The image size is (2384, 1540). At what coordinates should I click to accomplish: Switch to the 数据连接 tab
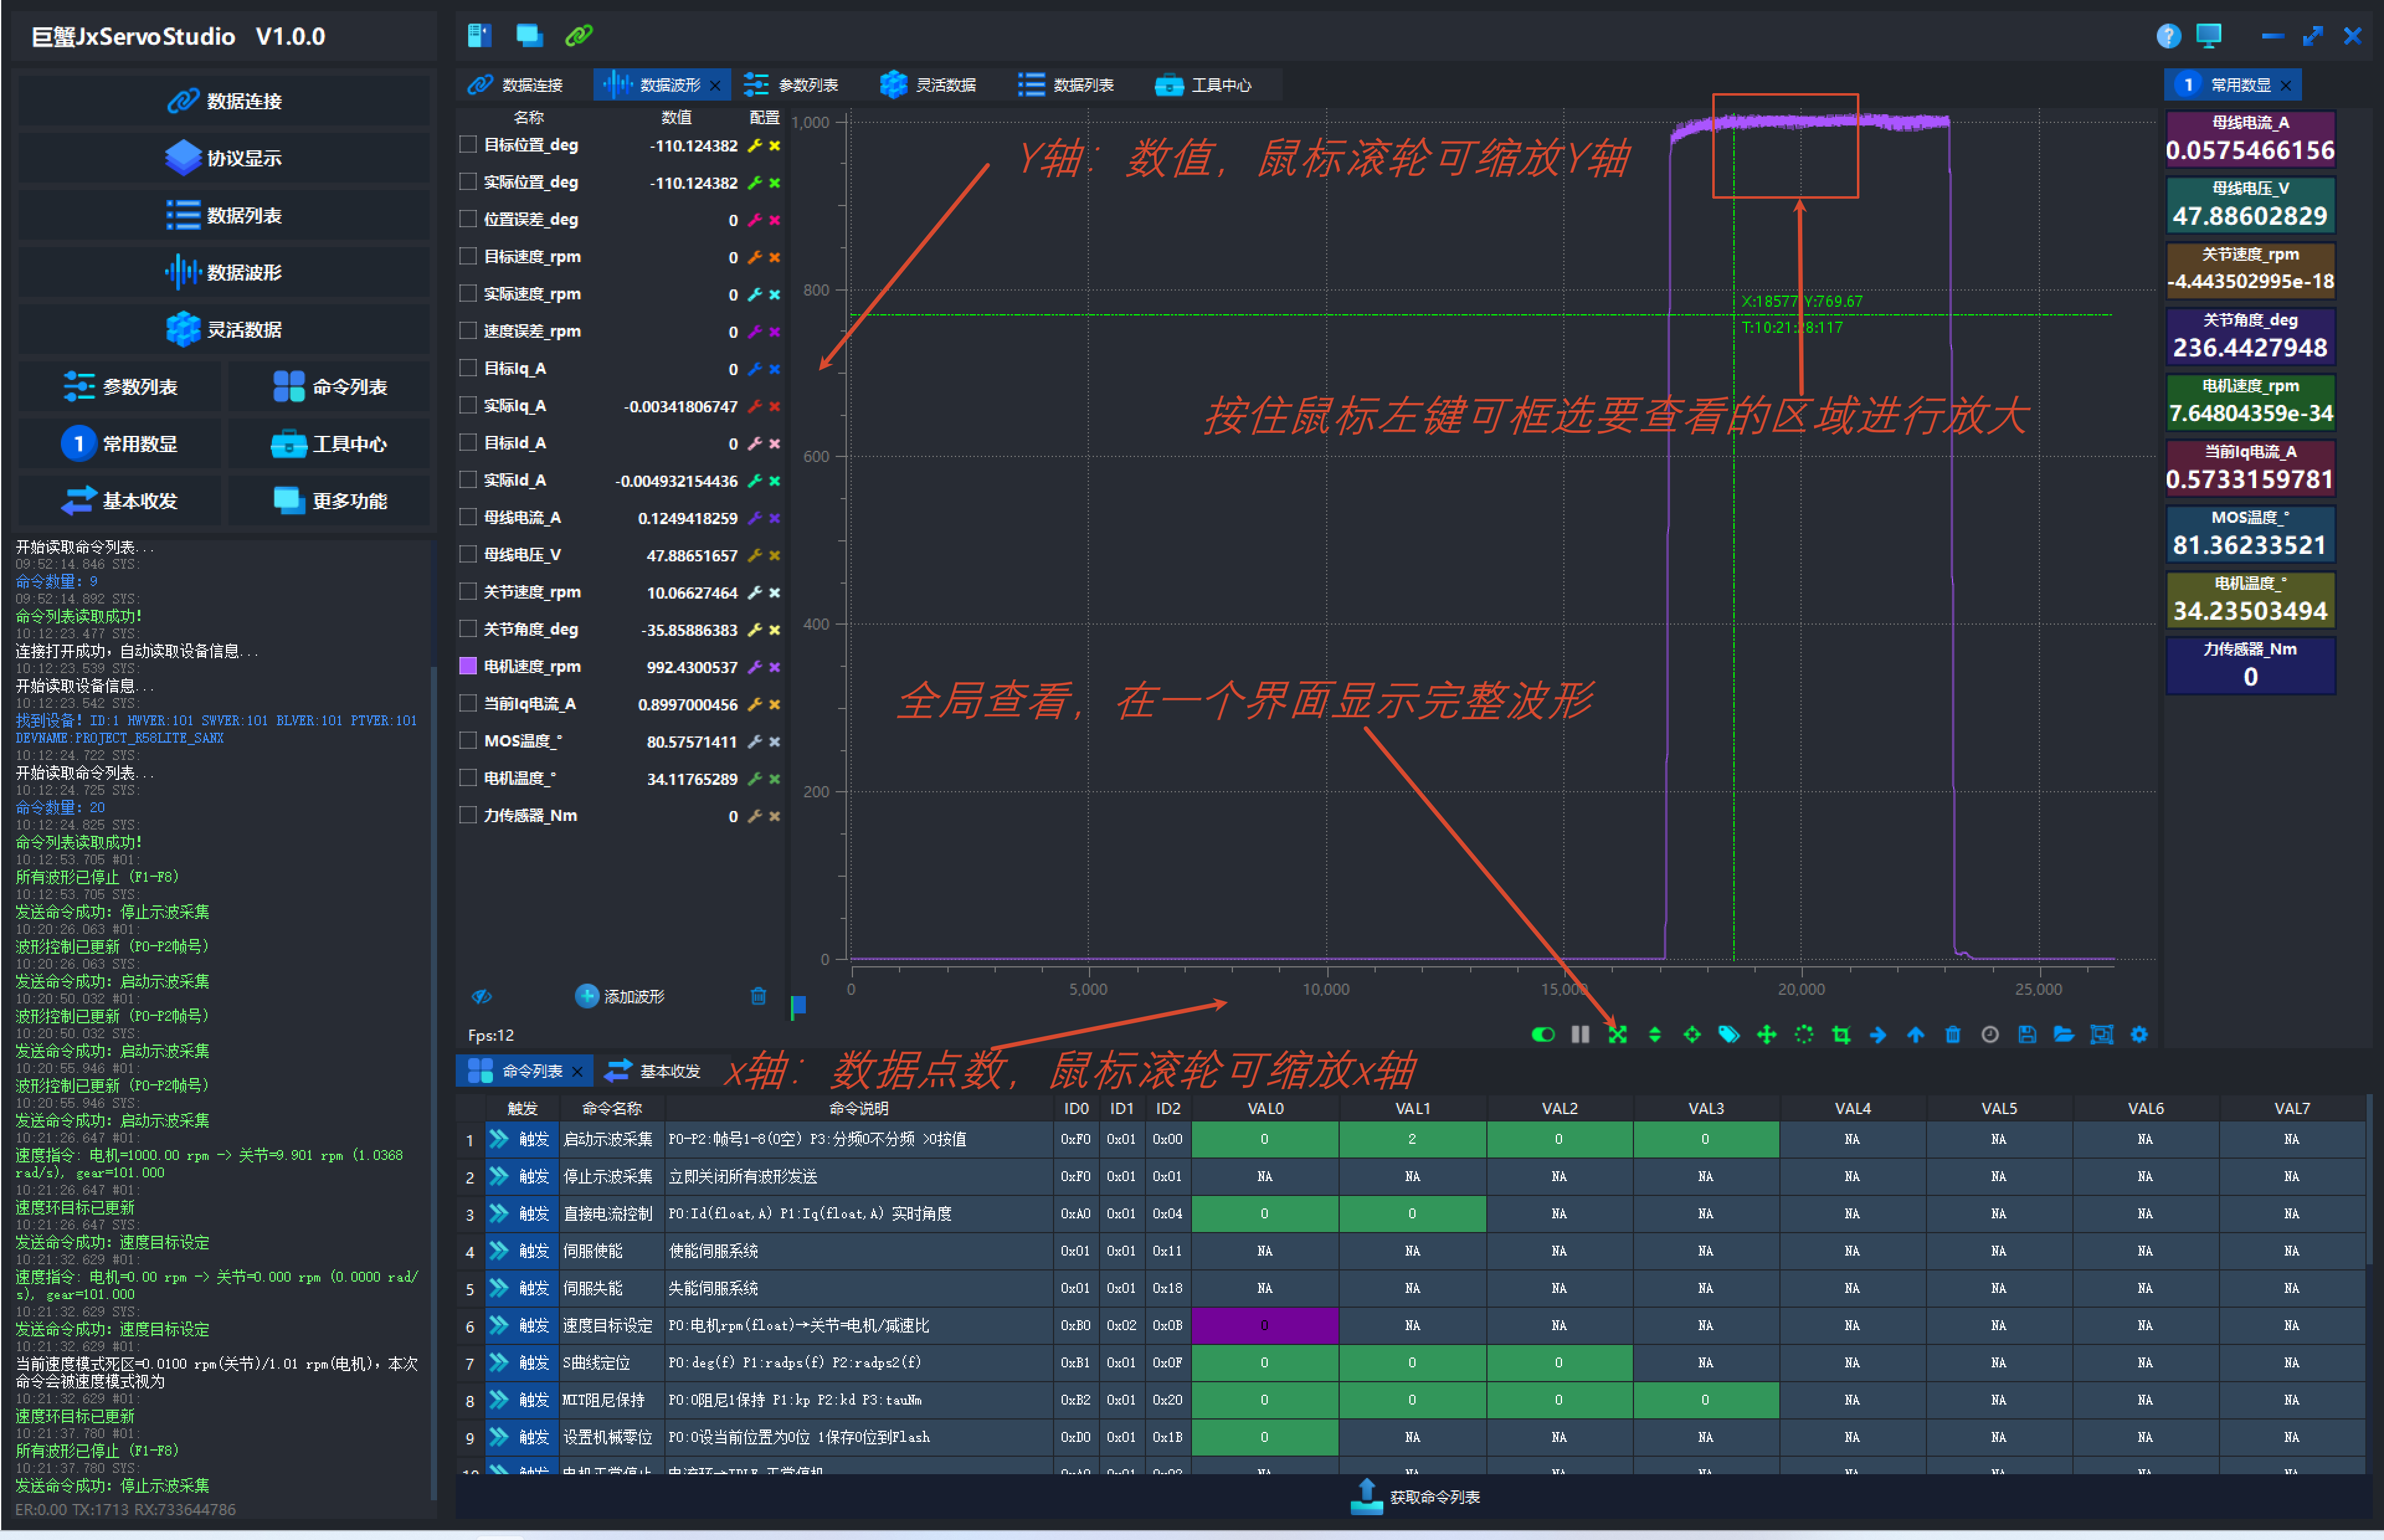coord(517,85)
